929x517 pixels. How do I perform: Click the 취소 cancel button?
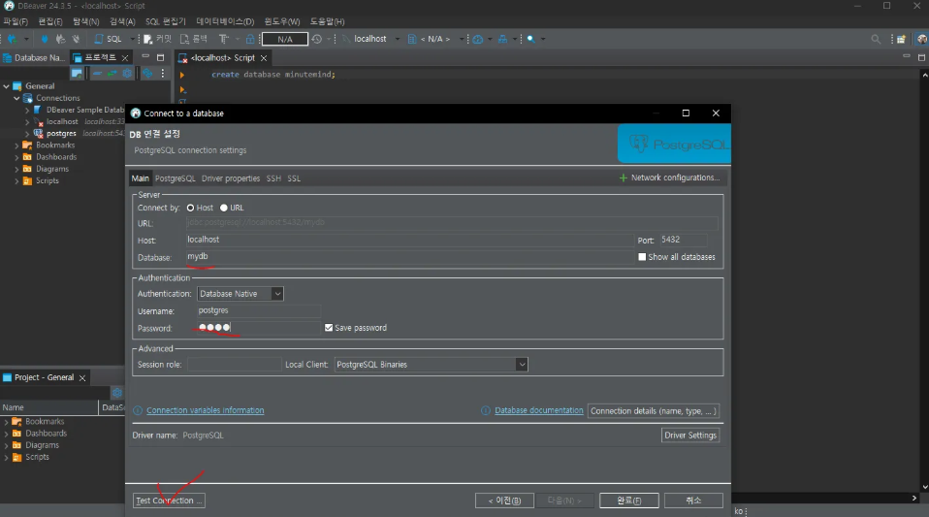click(693, 501)
